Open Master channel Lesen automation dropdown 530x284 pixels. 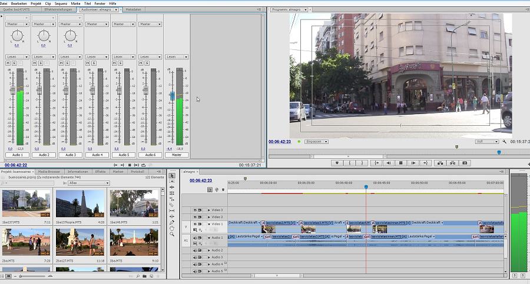coord(177,56)
